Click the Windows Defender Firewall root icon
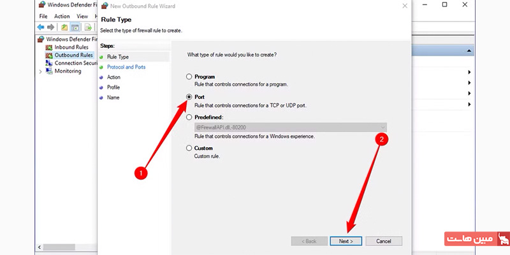510x255 pixels. tap(41, 40)
